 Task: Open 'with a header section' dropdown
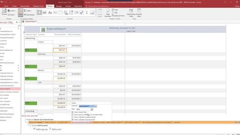[122, 122]
